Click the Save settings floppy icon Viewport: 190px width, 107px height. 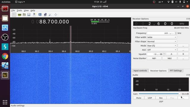(x=29, y=15)
